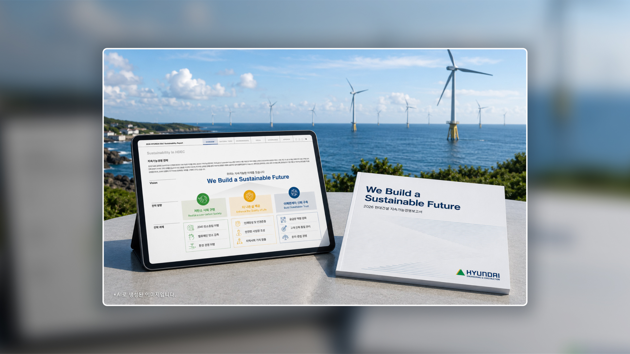Open the APPENDIX tab on the tablet
This screenshot has width=630, height=354.
pos(286,139)
